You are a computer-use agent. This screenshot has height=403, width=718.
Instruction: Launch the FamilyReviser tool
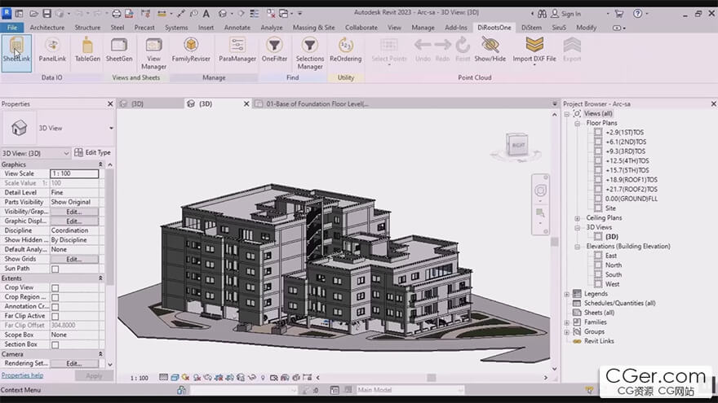pos(191,50)
